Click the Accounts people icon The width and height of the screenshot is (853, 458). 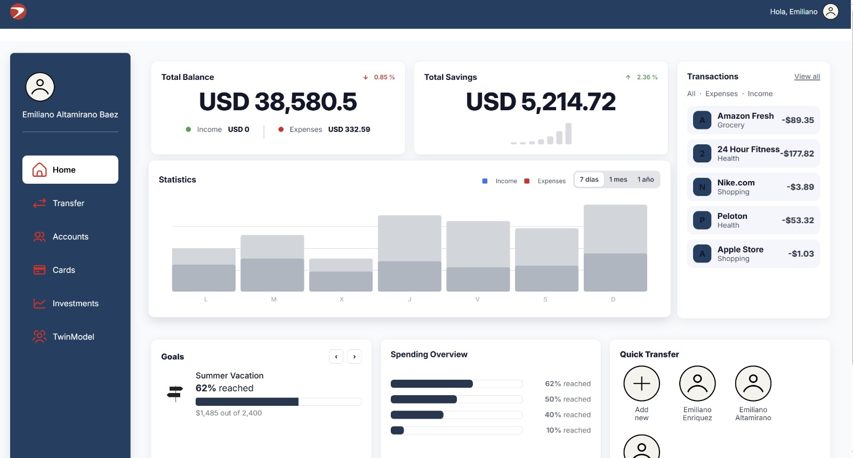pyautogui.click(x=39, y=236)
